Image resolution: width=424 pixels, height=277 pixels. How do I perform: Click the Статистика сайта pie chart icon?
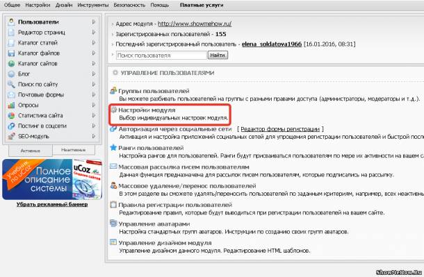(11, 115)
